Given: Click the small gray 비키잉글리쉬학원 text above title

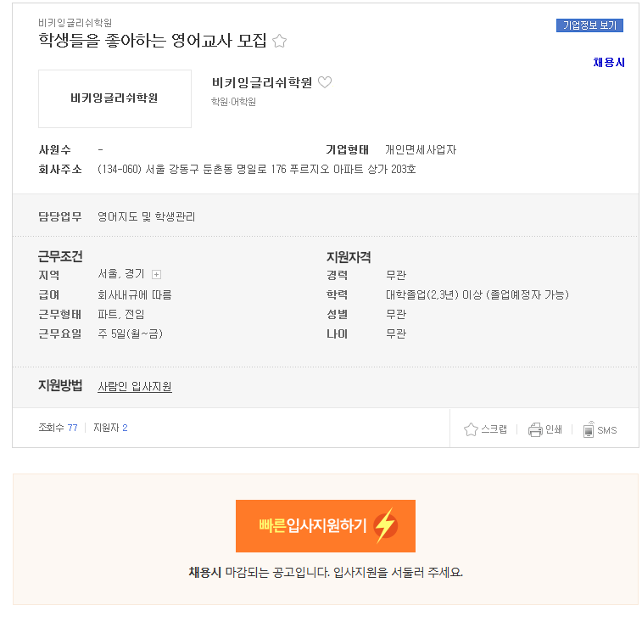Looking at the screenshot, I should pyautogui.click(x=75, y=23).
